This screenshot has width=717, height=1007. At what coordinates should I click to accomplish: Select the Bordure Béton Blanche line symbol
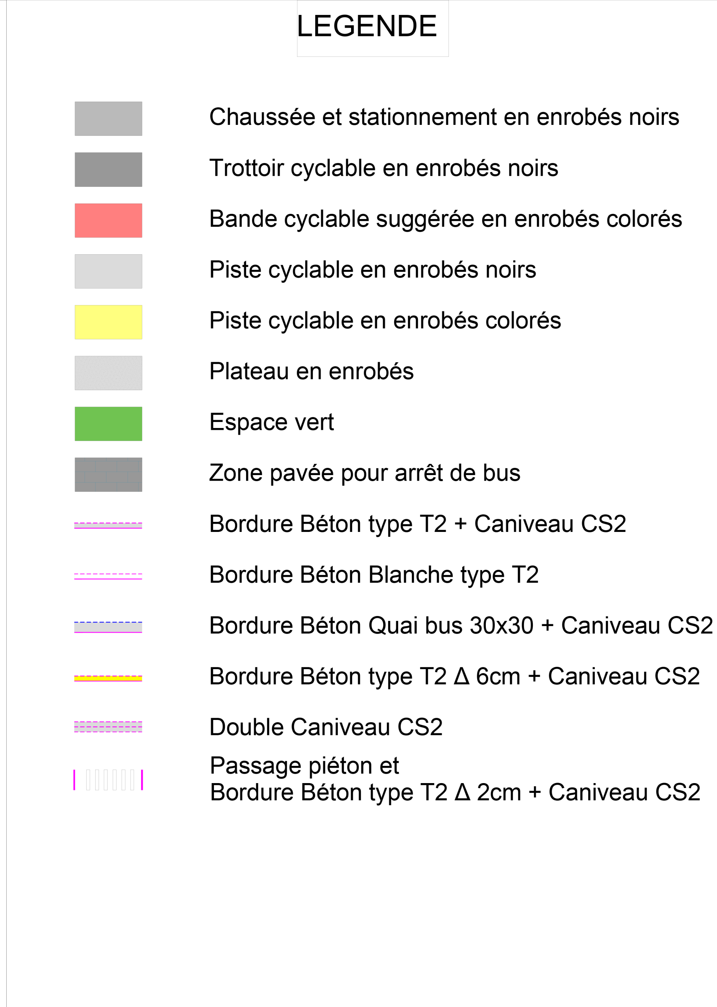coord(108,576)
